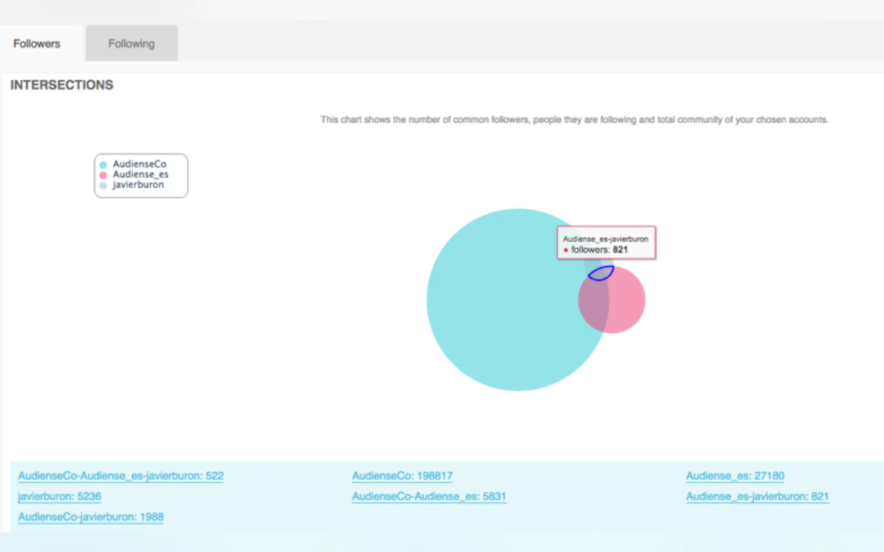Open AudienseCo-Audiense_es-javierburon: 522 link
884x552 pixels.
click(x=121, y=476)
